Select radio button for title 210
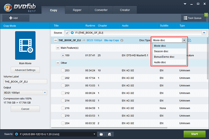 [63, 116]
